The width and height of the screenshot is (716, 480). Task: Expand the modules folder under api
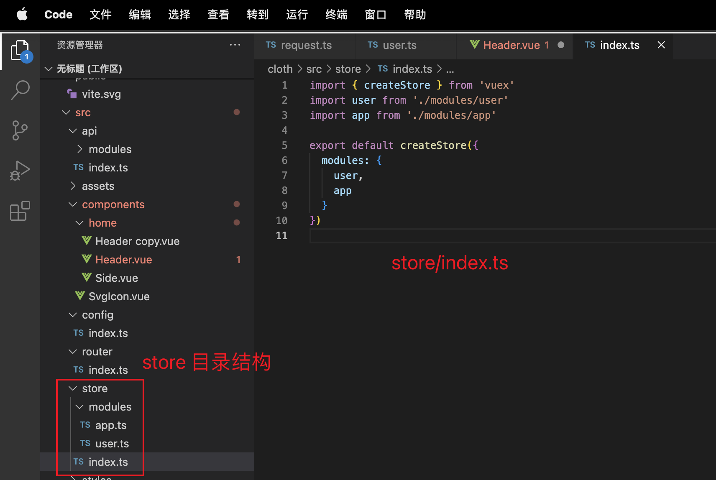coord(79,149)
